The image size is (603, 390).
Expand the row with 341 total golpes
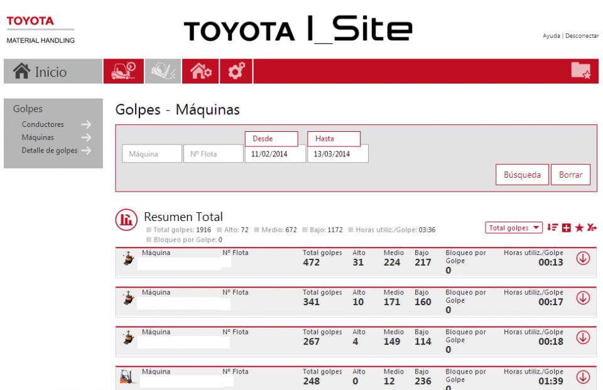pyautogui.click(x=583, y=298)
